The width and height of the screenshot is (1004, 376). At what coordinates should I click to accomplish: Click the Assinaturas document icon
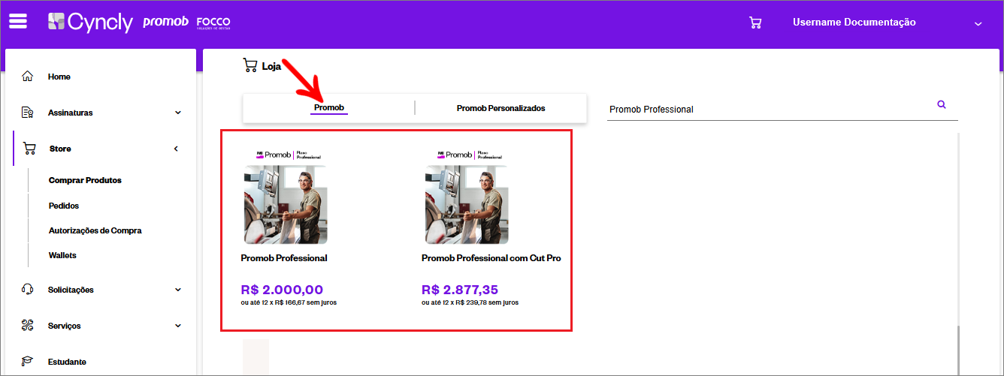28,113
